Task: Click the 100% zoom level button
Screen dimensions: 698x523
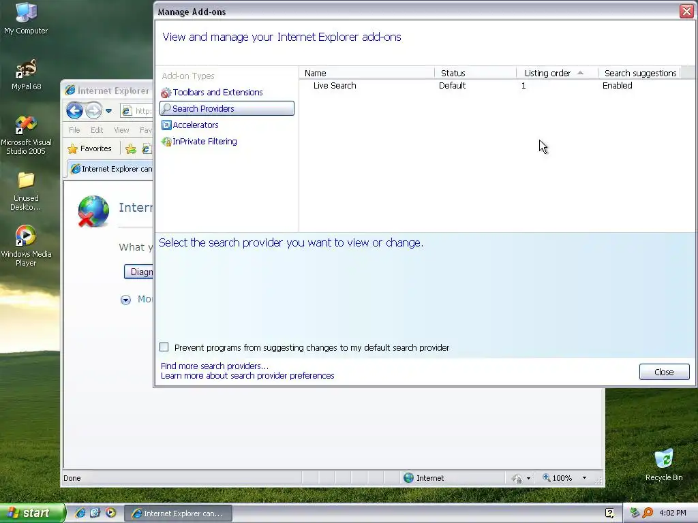Action: point(557,477)
